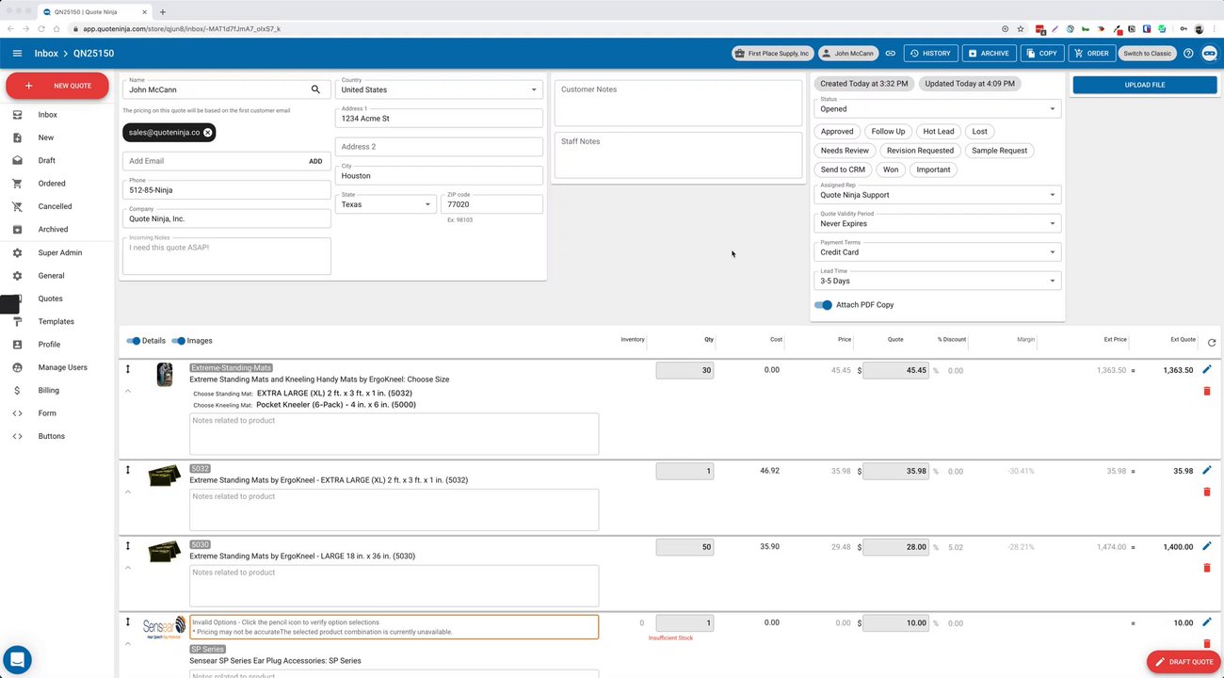1224x678 pixels.
Task: Open the Country dropdown
Action: (x=439, y=89)
